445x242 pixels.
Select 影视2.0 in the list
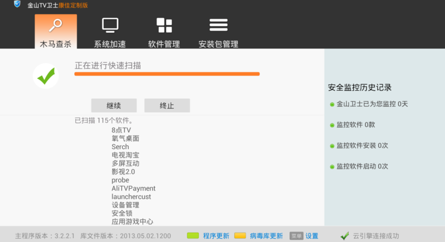(x=123, y=172)
